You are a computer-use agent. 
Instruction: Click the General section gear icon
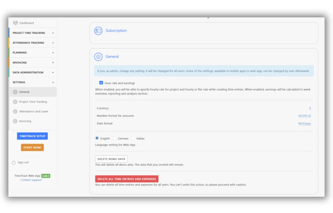(x=98, y=57)
